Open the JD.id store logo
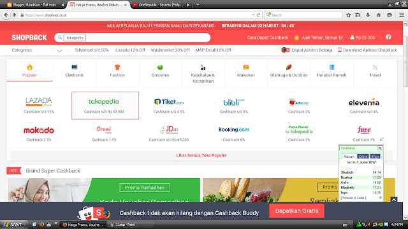This screenshot has height=229, width=408. 169,130
